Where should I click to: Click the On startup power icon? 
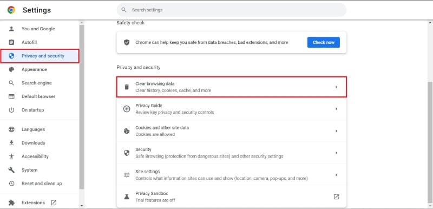[11, 110]
